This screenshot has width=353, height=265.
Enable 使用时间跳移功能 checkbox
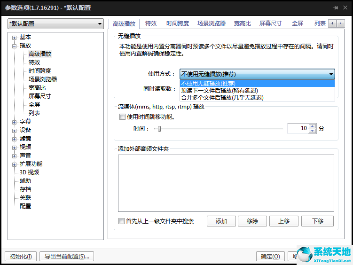pos(122,117)
